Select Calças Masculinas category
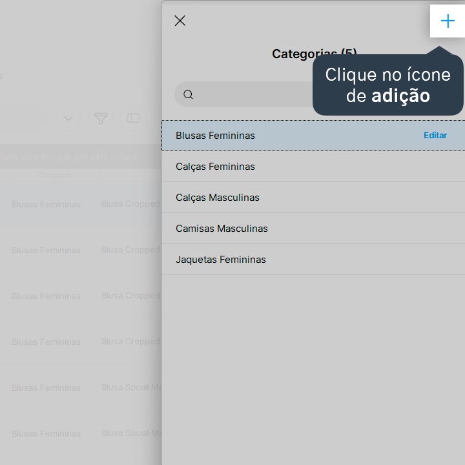This screenshot has height=465, width=465. 313,198
